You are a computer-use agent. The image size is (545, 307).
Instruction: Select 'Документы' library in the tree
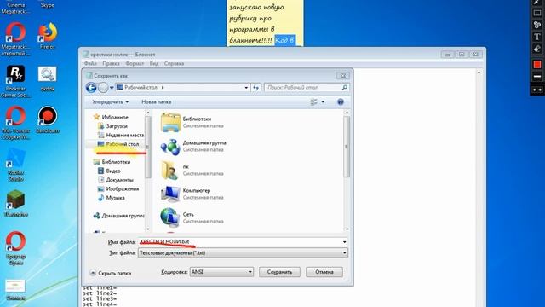tap(119, 180)
